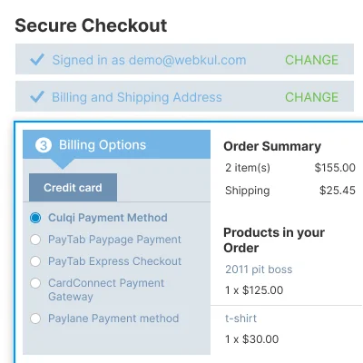The image size is (363, 363).
Task: Click the checkmark icon beside signed-in email
Action: click(x=37, y=60)
